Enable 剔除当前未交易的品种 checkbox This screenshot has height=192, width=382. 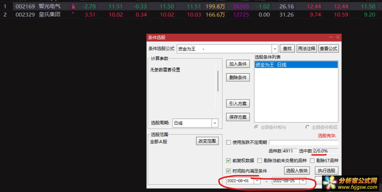(260, 161)
